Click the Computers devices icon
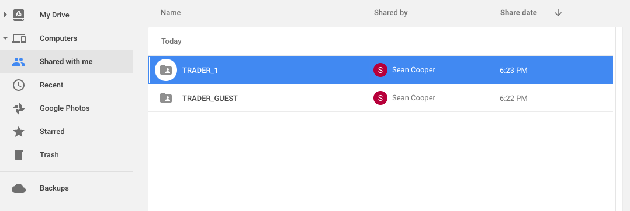 19,38
